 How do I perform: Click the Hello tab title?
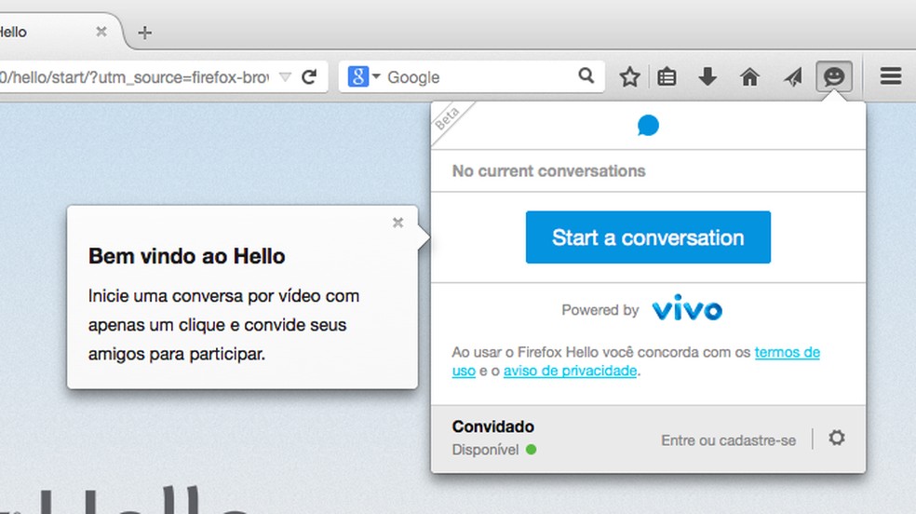13,32
